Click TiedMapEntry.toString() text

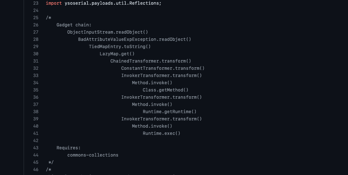(120, 47)
